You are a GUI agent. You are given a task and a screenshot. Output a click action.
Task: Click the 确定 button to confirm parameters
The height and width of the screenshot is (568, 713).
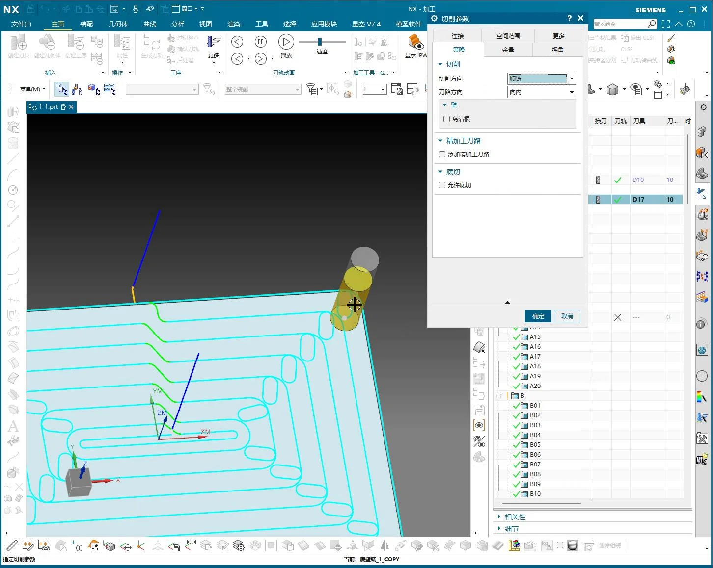tap(538, 316)
